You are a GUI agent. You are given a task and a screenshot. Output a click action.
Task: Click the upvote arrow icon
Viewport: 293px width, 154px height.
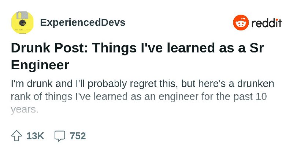16,136
